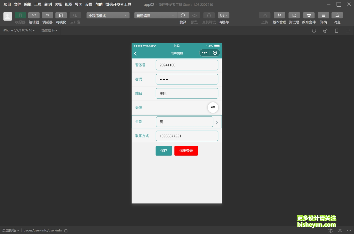Viewport: 354px width, 234px height.
Task: Click the 姓名 input field
Action: coord(187,93)
